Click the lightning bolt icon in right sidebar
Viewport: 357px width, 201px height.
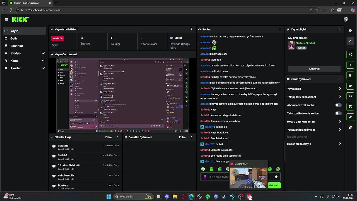[x=350, y=65]
